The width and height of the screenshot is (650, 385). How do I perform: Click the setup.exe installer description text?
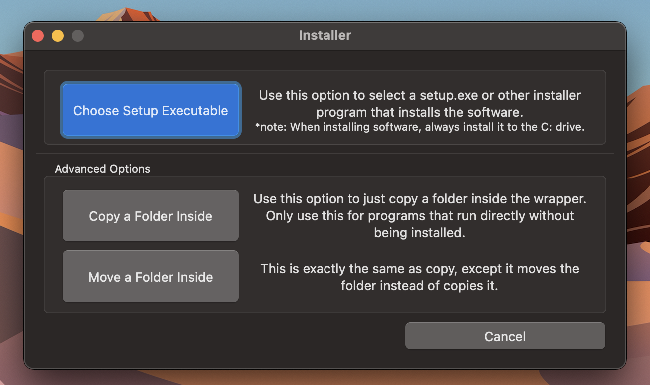pyautogui.click(x=419, y=103)
